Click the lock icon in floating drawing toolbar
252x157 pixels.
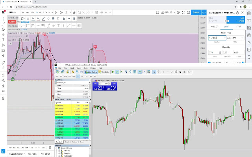(64, 18)
